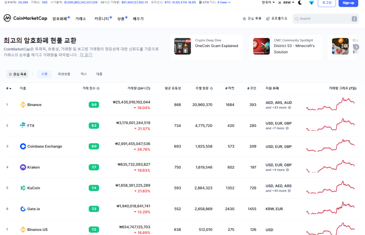Sort by # 코인 column header
Image resolution: width=365 pixels, height=235 pixels.
point(252,88)
